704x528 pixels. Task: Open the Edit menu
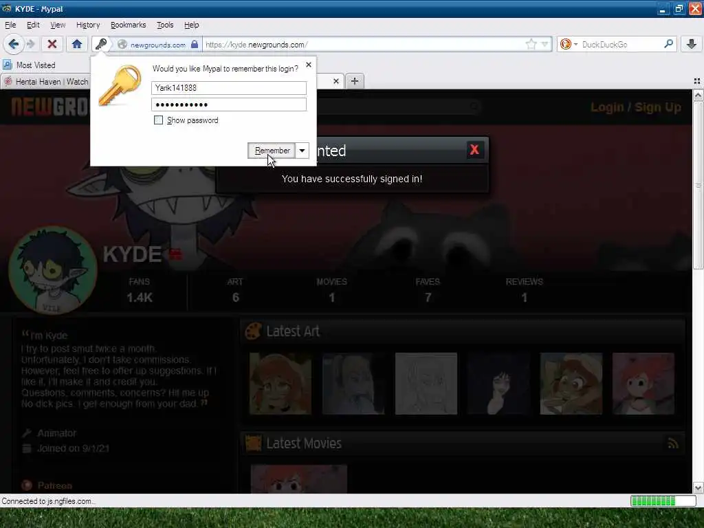click(33, 25)
